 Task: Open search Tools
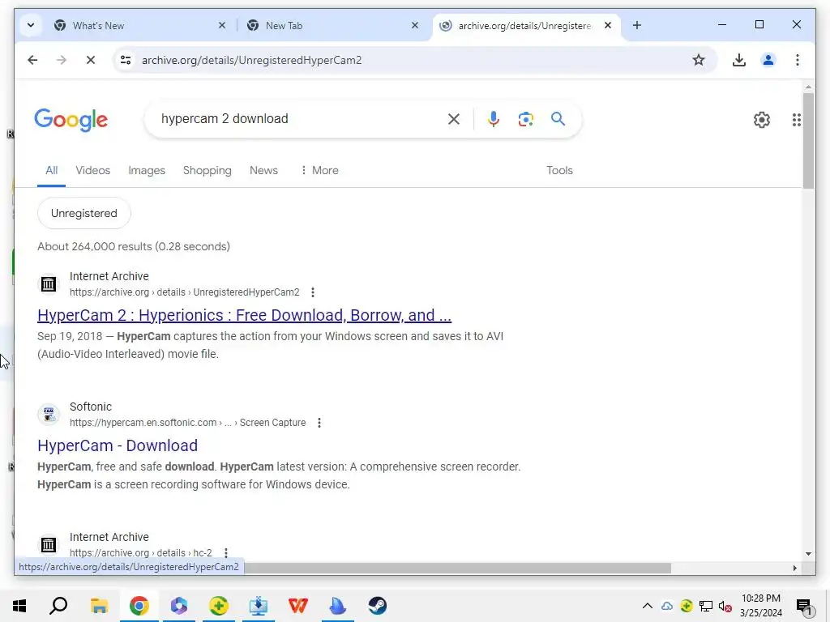(559, 170)
